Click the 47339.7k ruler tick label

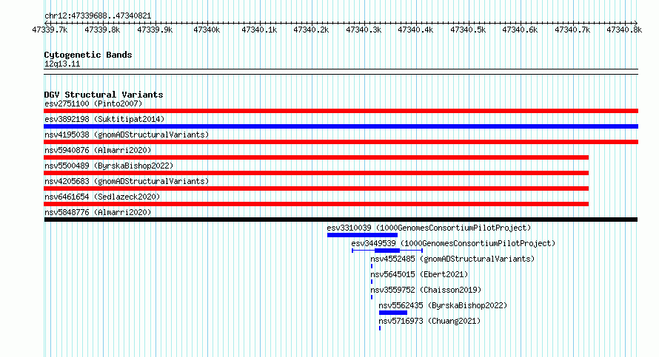50,30
